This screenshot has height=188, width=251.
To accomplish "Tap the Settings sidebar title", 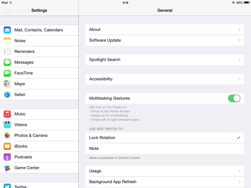I will pyautogui.click(x=39, y=10).
